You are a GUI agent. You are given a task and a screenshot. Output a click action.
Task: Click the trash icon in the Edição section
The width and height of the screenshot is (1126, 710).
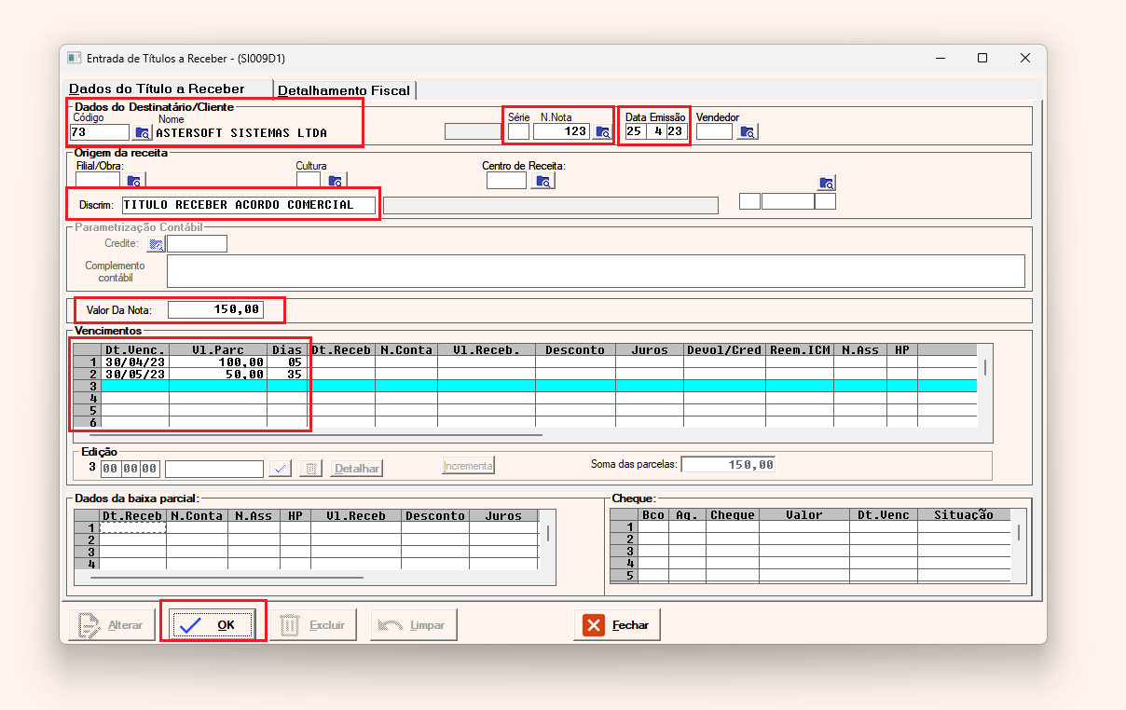coord(312,469)
